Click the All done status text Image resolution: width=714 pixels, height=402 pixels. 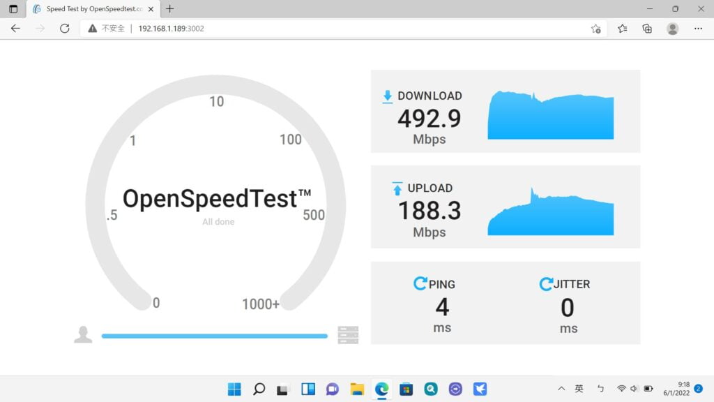218,222
